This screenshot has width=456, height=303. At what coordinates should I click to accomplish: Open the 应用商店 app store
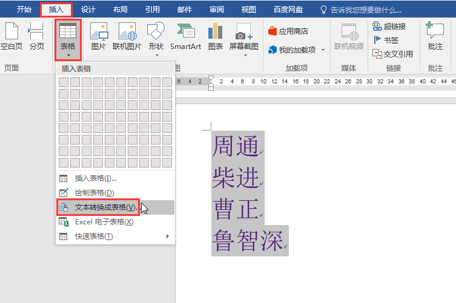point(288,31)
